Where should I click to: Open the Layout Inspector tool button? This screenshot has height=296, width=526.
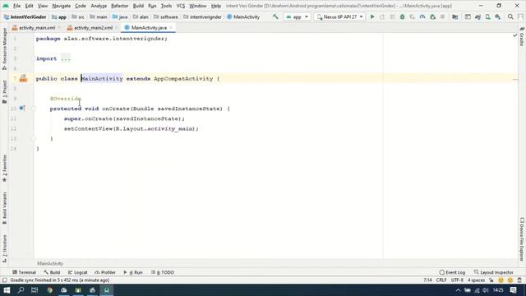click(493, 272)
